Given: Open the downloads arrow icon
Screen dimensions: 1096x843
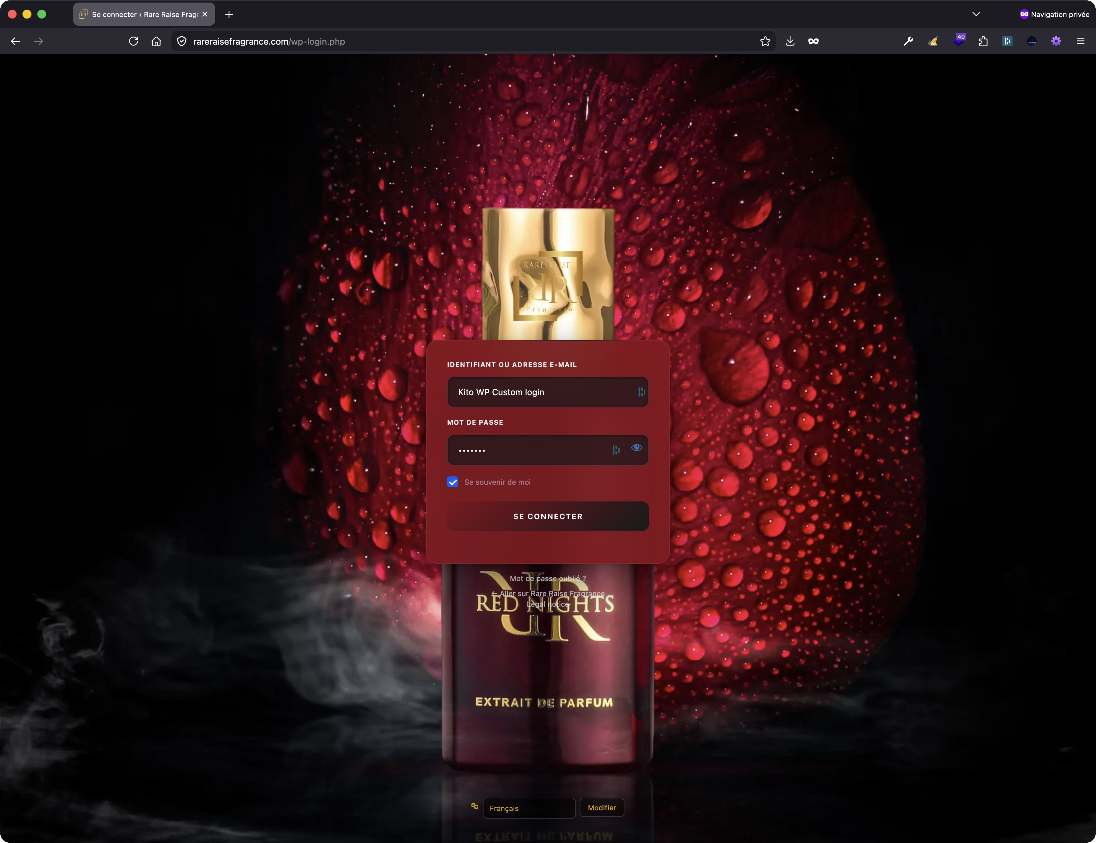Looking at the screenshot, I should tap(790, 42).
